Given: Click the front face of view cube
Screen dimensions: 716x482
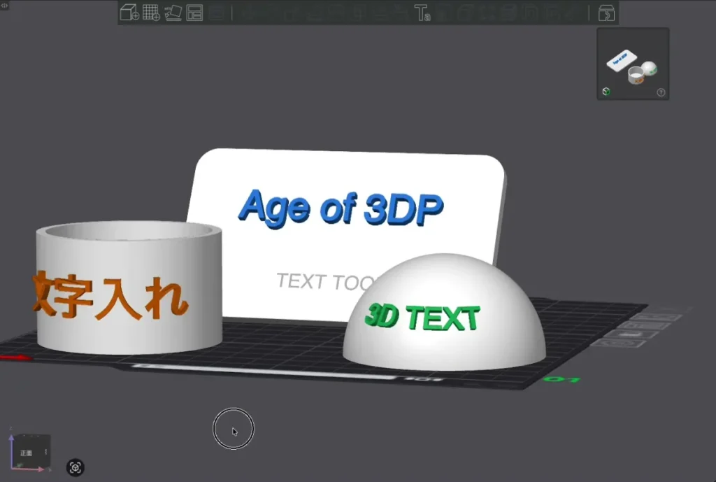Looking at the screenshot, I should [29, 453].
